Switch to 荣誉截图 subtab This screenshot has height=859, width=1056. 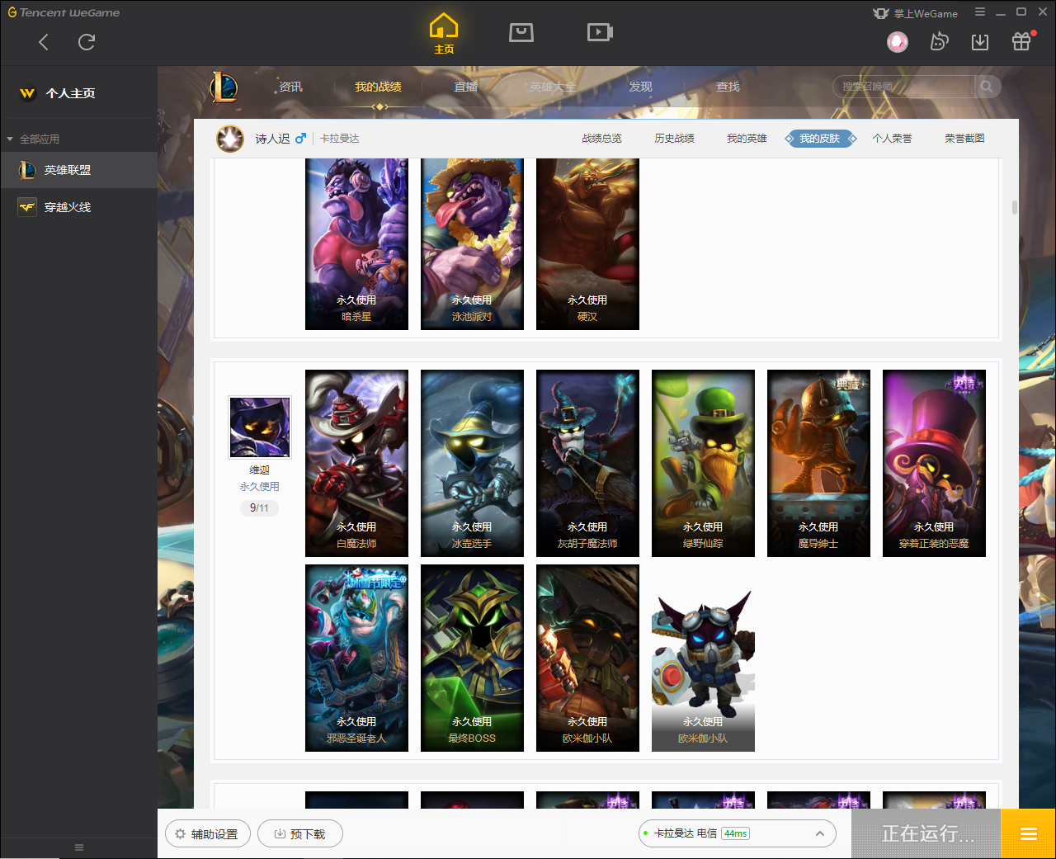pyautogui.click(x=964, y=139)
